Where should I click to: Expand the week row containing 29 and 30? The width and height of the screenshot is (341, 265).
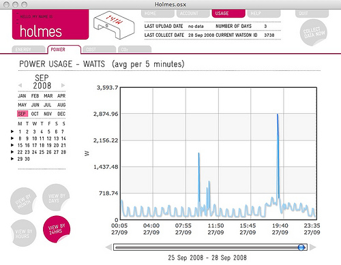point(12,159)
